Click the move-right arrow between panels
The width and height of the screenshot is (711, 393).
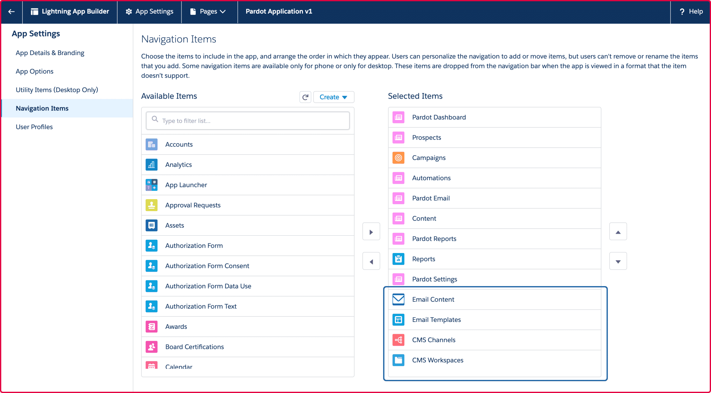click(371, 232)
